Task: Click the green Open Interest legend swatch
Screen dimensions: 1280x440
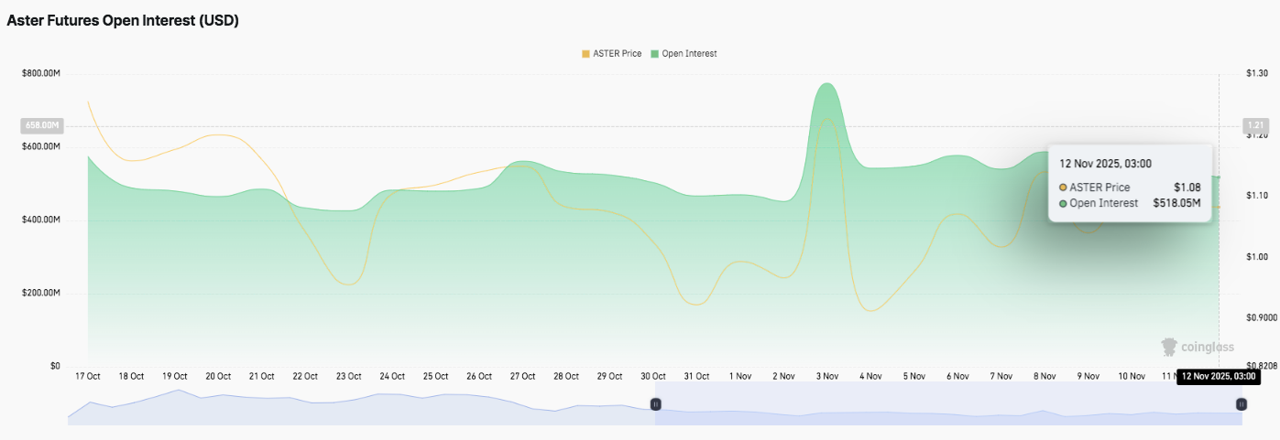Action: (654, 54)
